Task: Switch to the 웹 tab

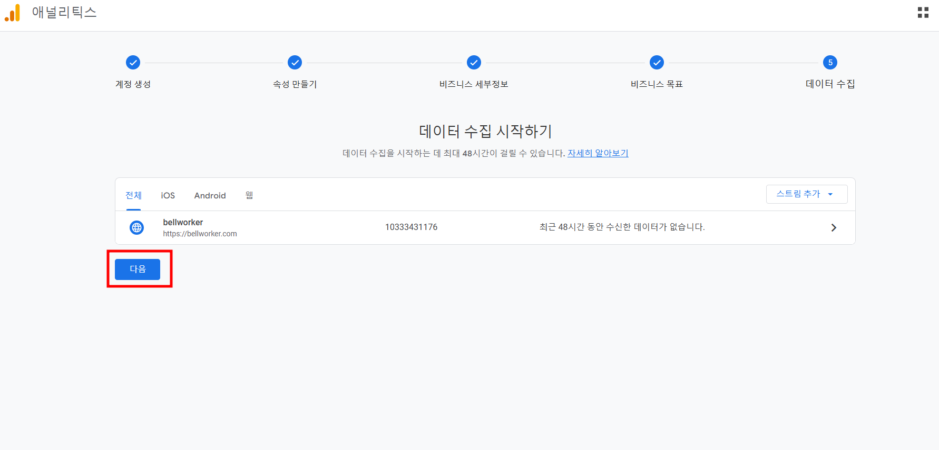Action: point(249,195)
